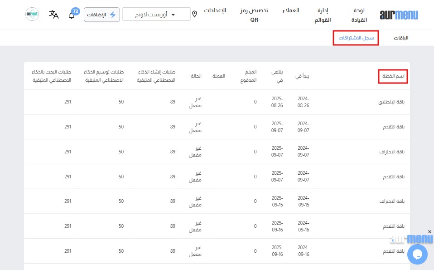Click the aurmenu logo in header

(399, 15)
